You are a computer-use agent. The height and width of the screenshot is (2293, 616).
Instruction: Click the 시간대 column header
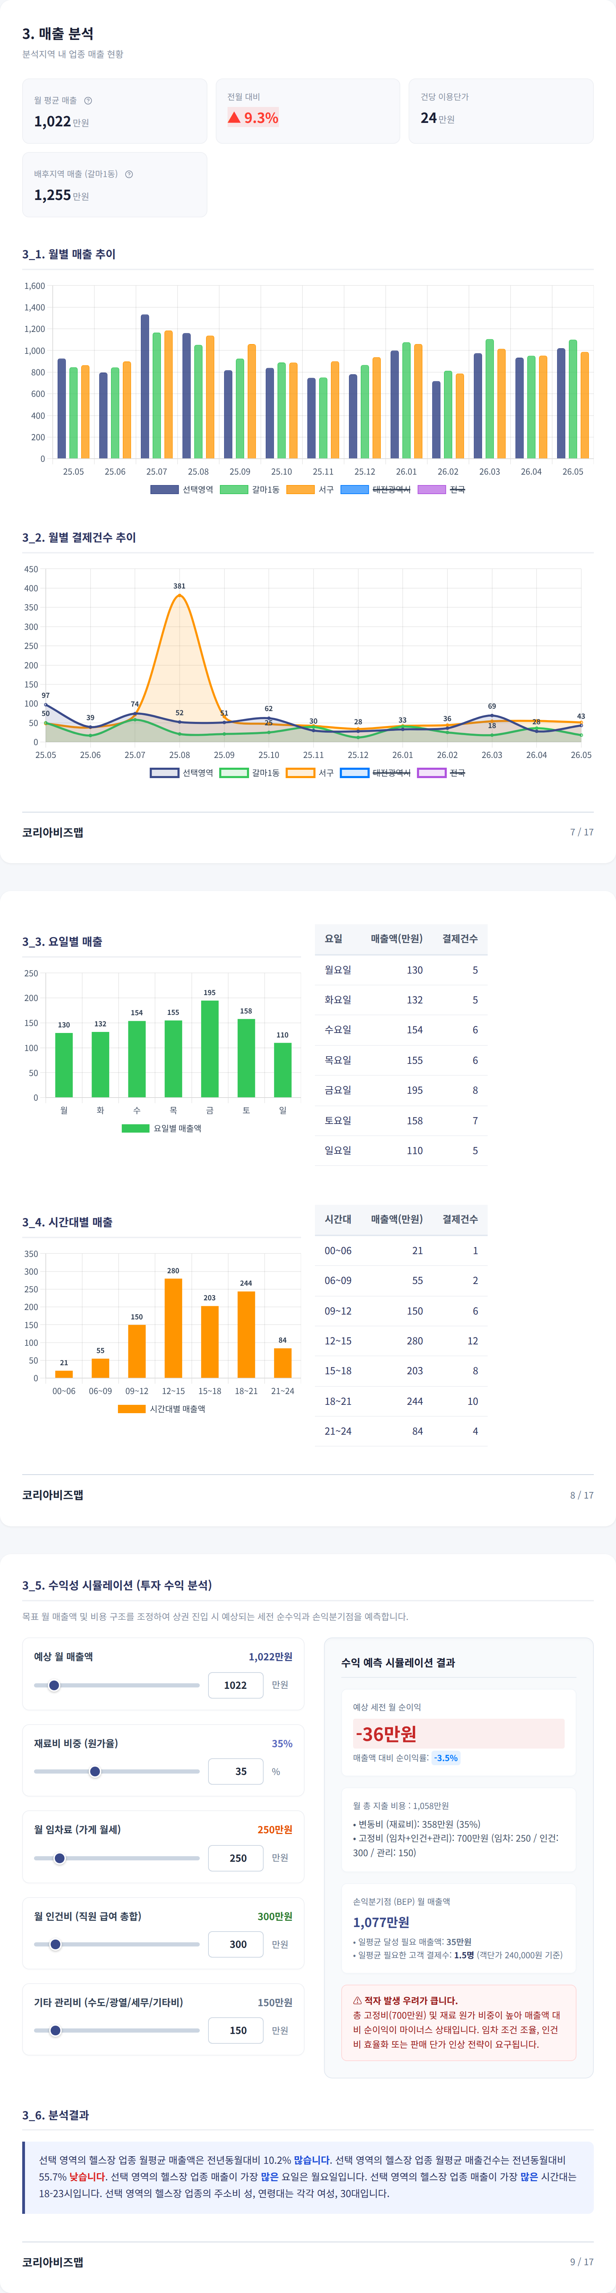pyautogui.click(x=338, y=1219)
